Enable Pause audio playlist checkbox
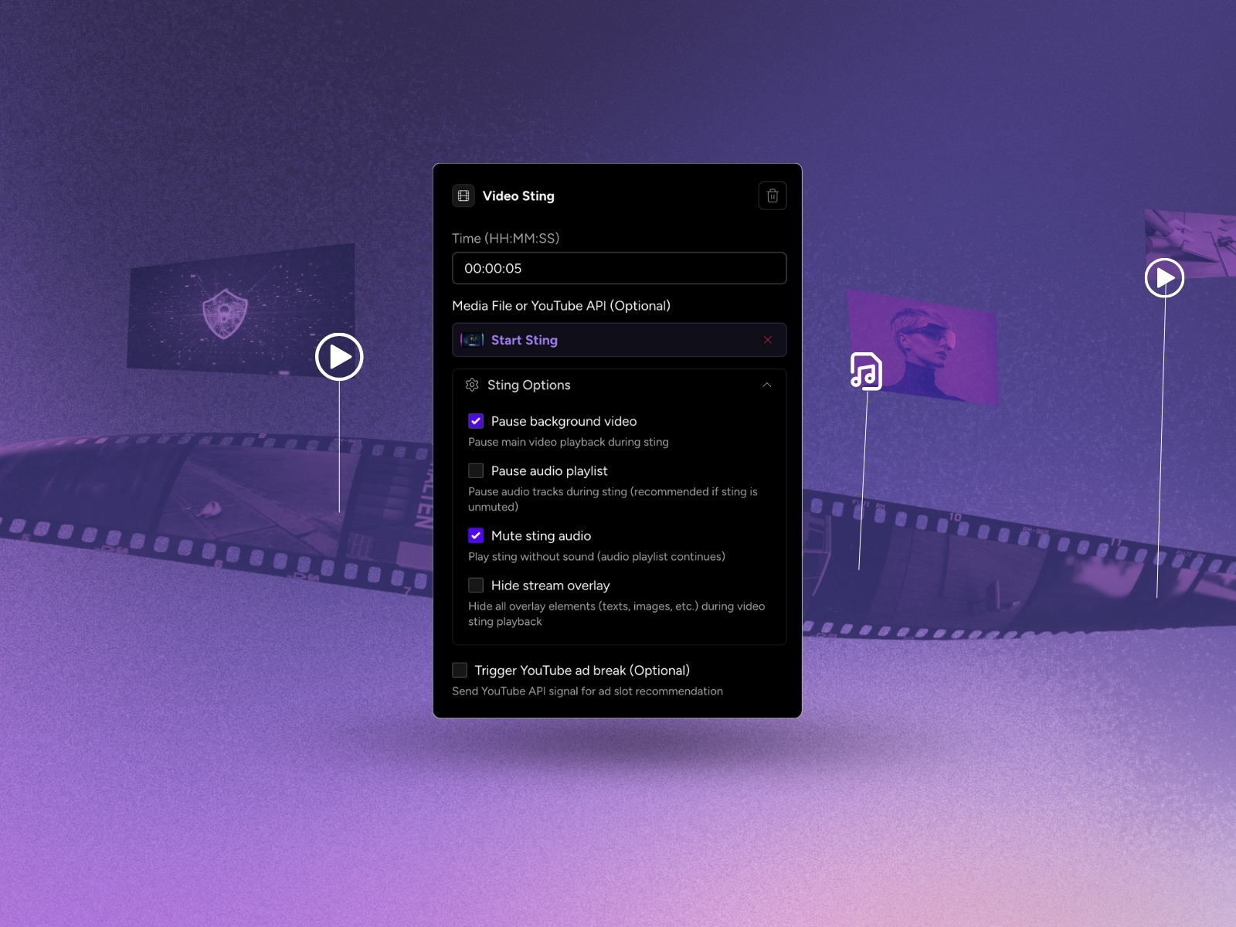Viewport: 1236px width, 927px height. point(476,470)
